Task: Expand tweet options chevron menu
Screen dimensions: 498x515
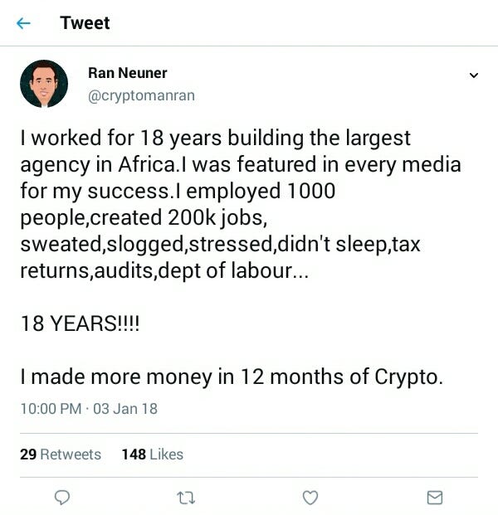Action: (474, 75)
